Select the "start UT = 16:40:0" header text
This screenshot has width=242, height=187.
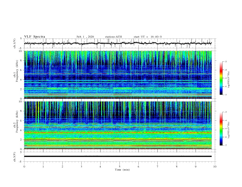click(x=148, y=37)
